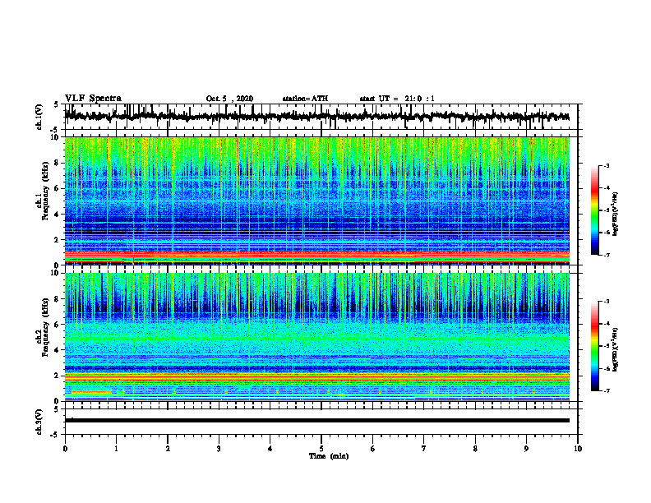Viewport: 651px width, 503px height.
Task: Click the "-3" tick on the ch.2 colorbar
Action: 607,302
